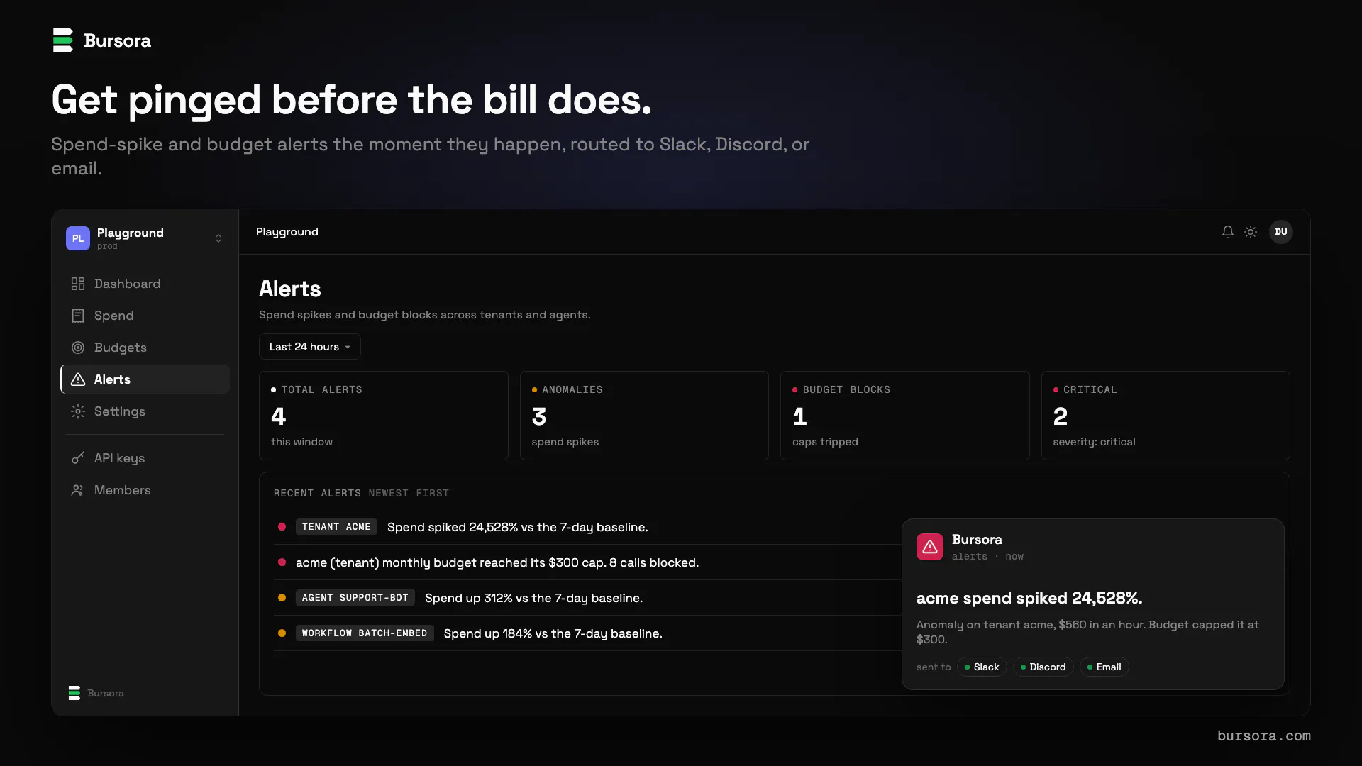Open alert 'Spend up 184% vs the 7-day baseline.'
This screenshot has width=1362, height=766.
pyautogui.click(x=553, y=633)
